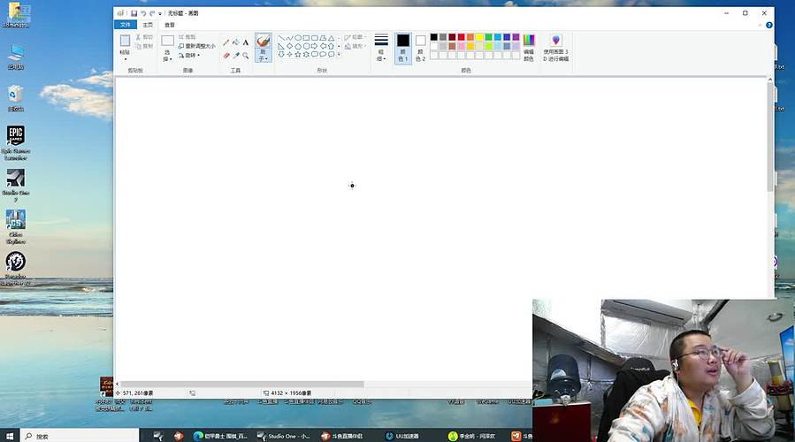Pick the yellow color swatch
Image resolution: width=795 pixels, height=442 pixels.
coord(479,37)
